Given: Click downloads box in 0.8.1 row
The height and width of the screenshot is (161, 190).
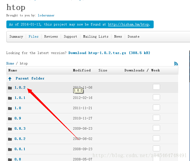Looking at the screenshot, I should 156,149.
